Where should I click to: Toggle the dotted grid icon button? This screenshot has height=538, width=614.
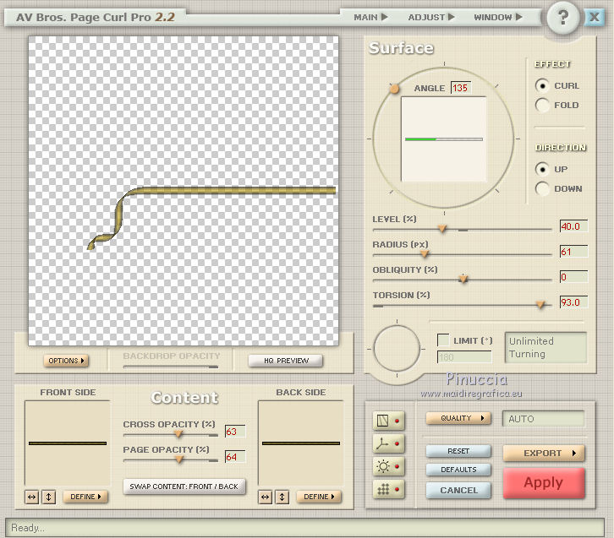(x=388, y=489)
